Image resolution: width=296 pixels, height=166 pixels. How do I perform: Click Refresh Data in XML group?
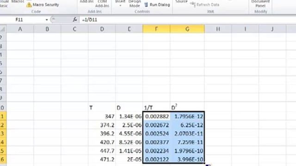tap(204, 5)
